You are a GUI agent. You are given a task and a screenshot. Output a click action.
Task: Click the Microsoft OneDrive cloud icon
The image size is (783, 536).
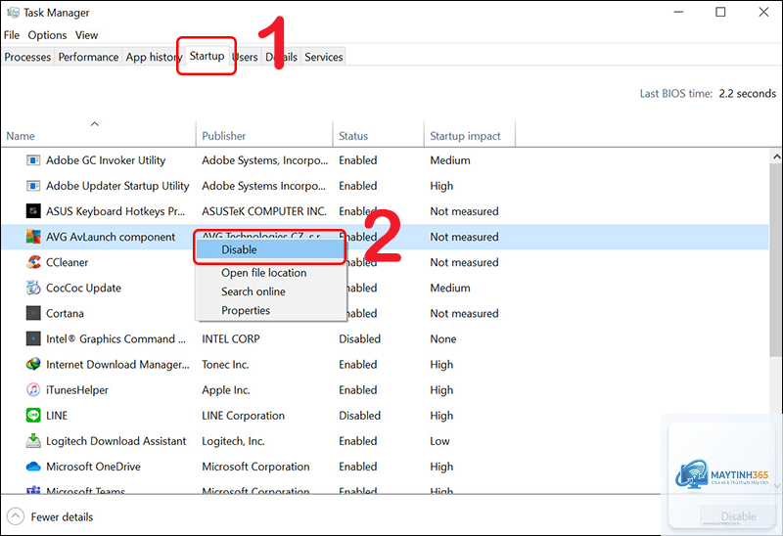tap(33, 467)
